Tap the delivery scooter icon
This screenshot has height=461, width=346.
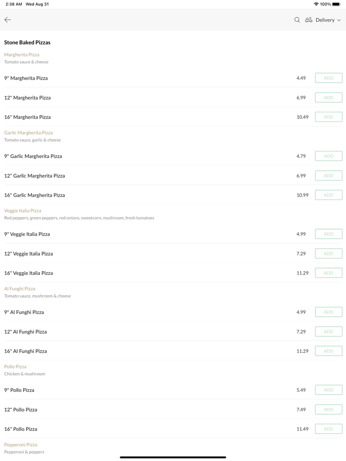(308, 20)
